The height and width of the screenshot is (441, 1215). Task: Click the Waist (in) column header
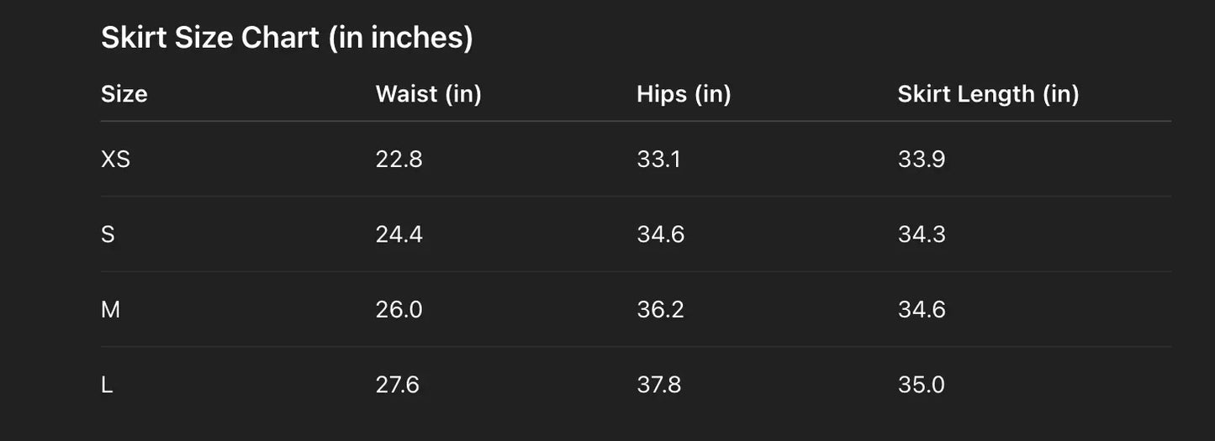[428, 93]
